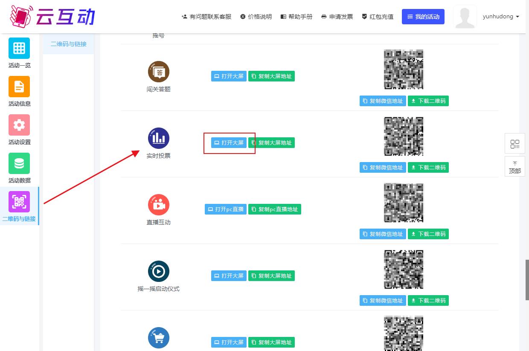Click 下载二维码 under 直播互动 QR code
Image resolution: width=529 pixels, height=351 pixels.
[428, 234]
